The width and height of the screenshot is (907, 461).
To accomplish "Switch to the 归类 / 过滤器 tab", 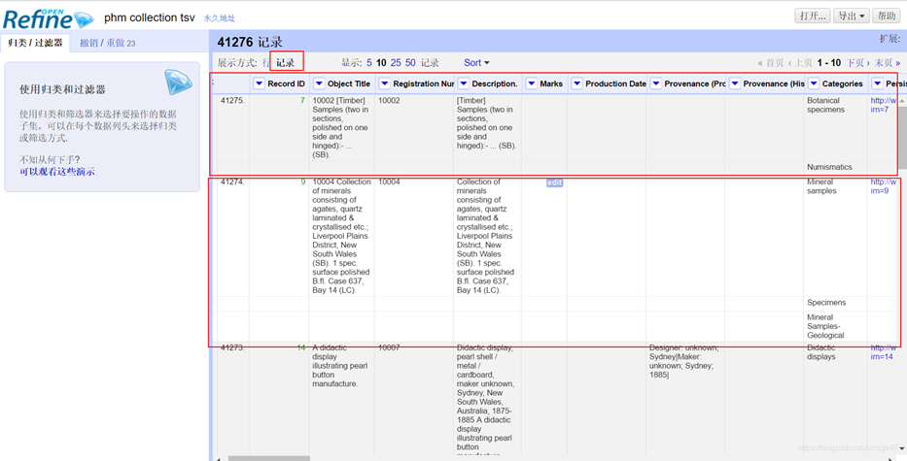I will [x=35, y=43].
